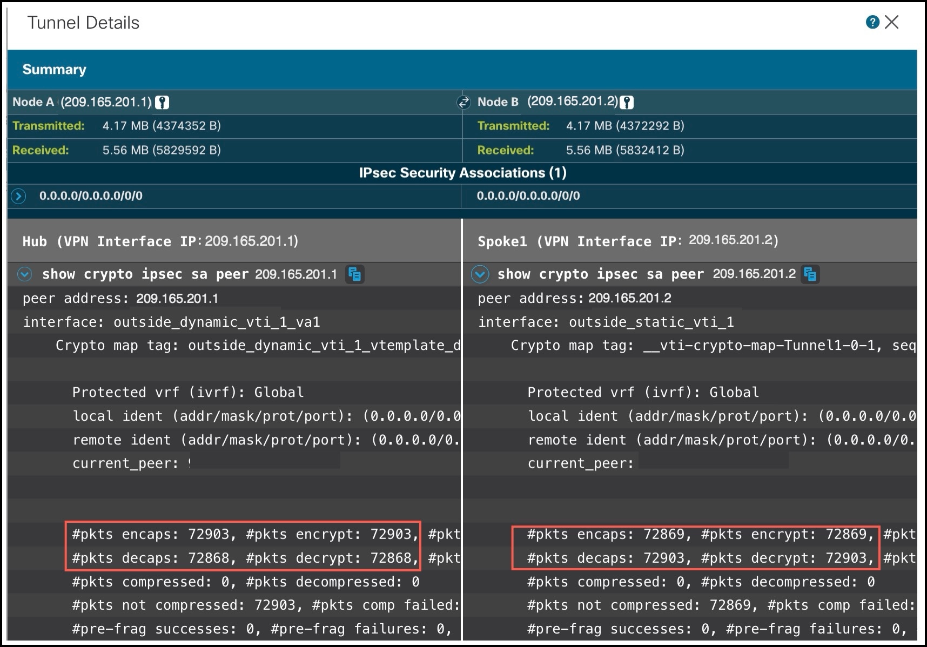Click the key icon next to Node A
The height and width of the screenshot is (647, 927).
tap(162, 102)
